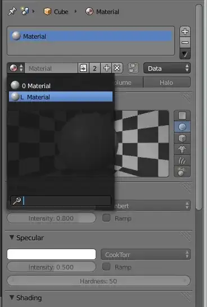Click the checkerboard material preview
Screen dimensions: 207x307
pos(142,144)
